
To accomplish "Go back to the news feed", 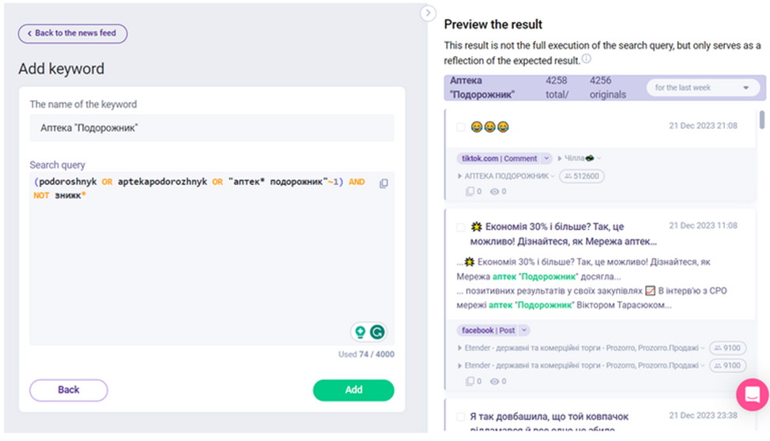I will point(73,33).
